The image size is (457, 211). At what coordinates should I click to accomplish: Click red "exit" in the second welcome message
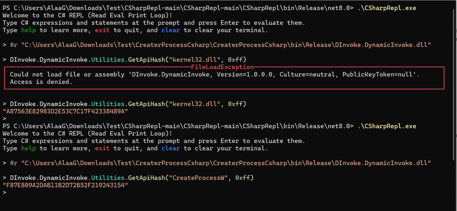coord(102,148)
